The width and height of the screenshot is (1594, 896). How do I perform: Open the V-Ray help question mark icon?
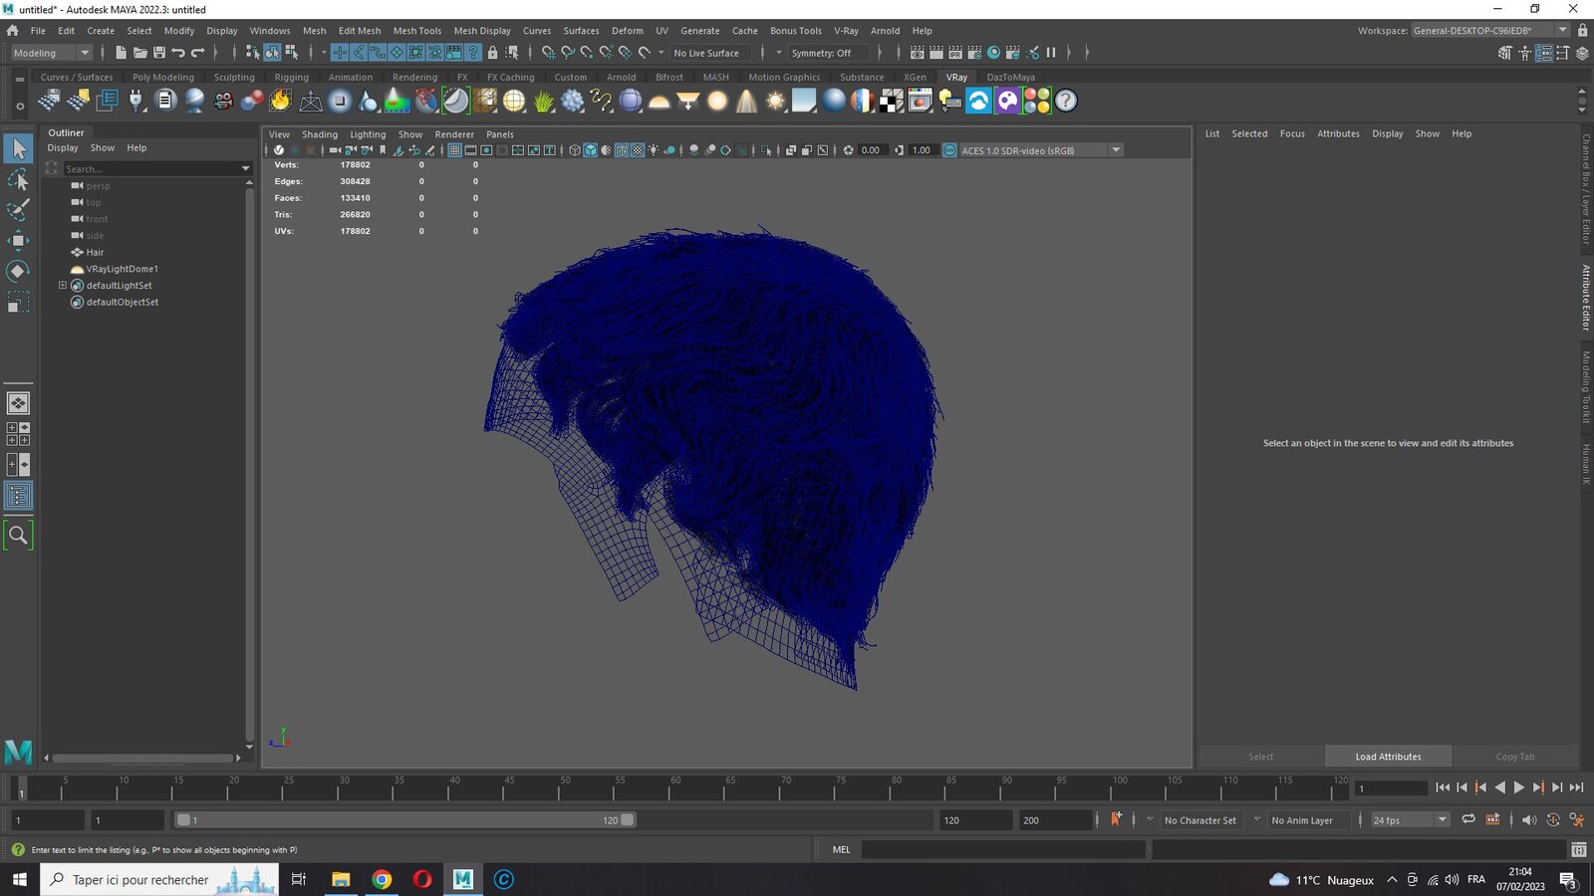point(1066,101)
